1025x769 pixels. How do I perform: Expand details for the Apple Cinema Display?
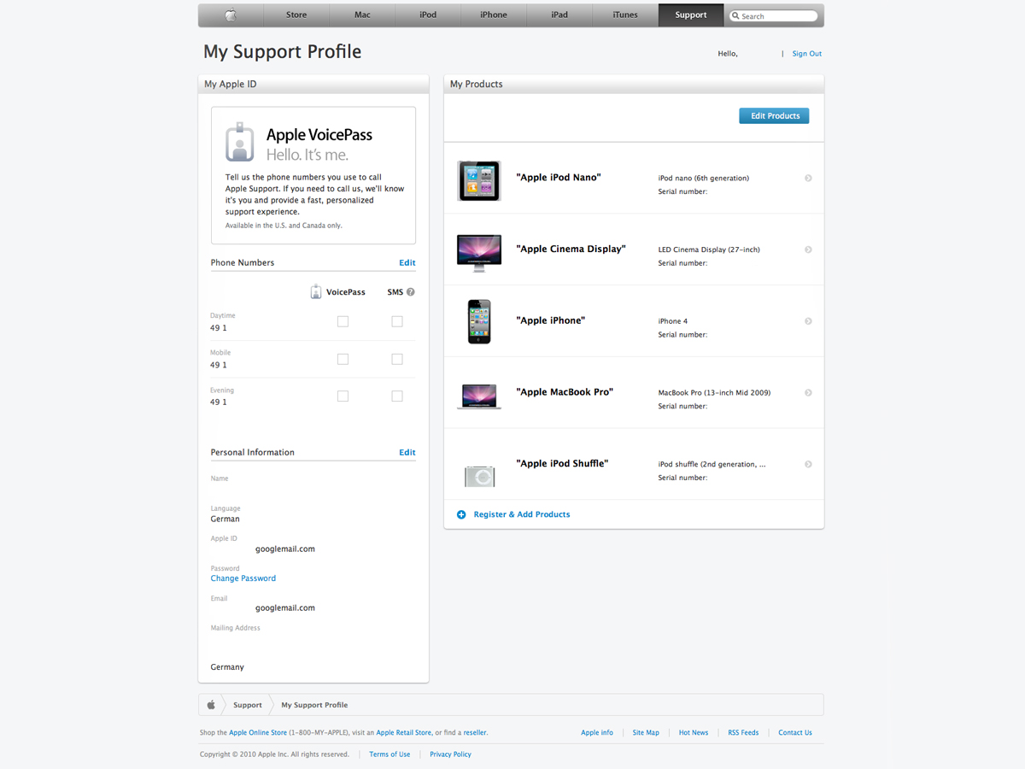tap(808, 249)
